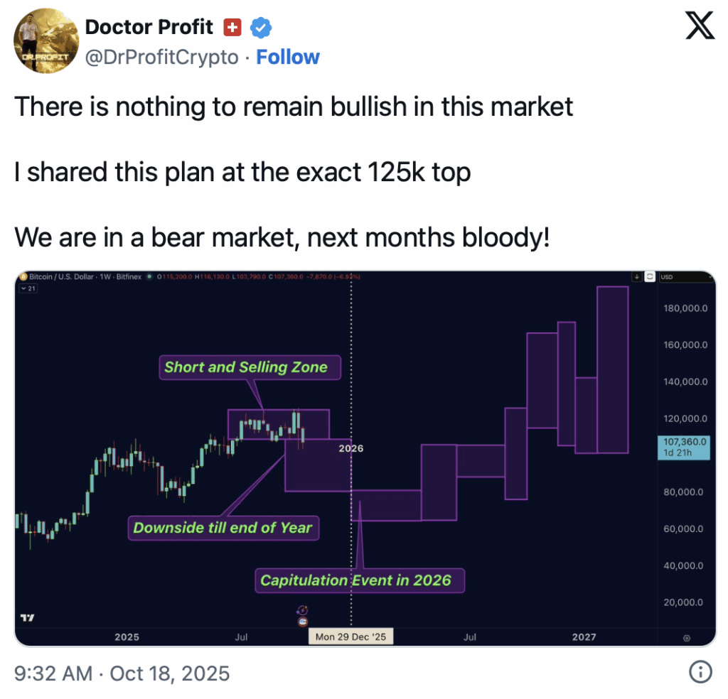Click the Bitcoin symbol icon in chart header
Screen dimensions: 728x699
pos(23,276)
